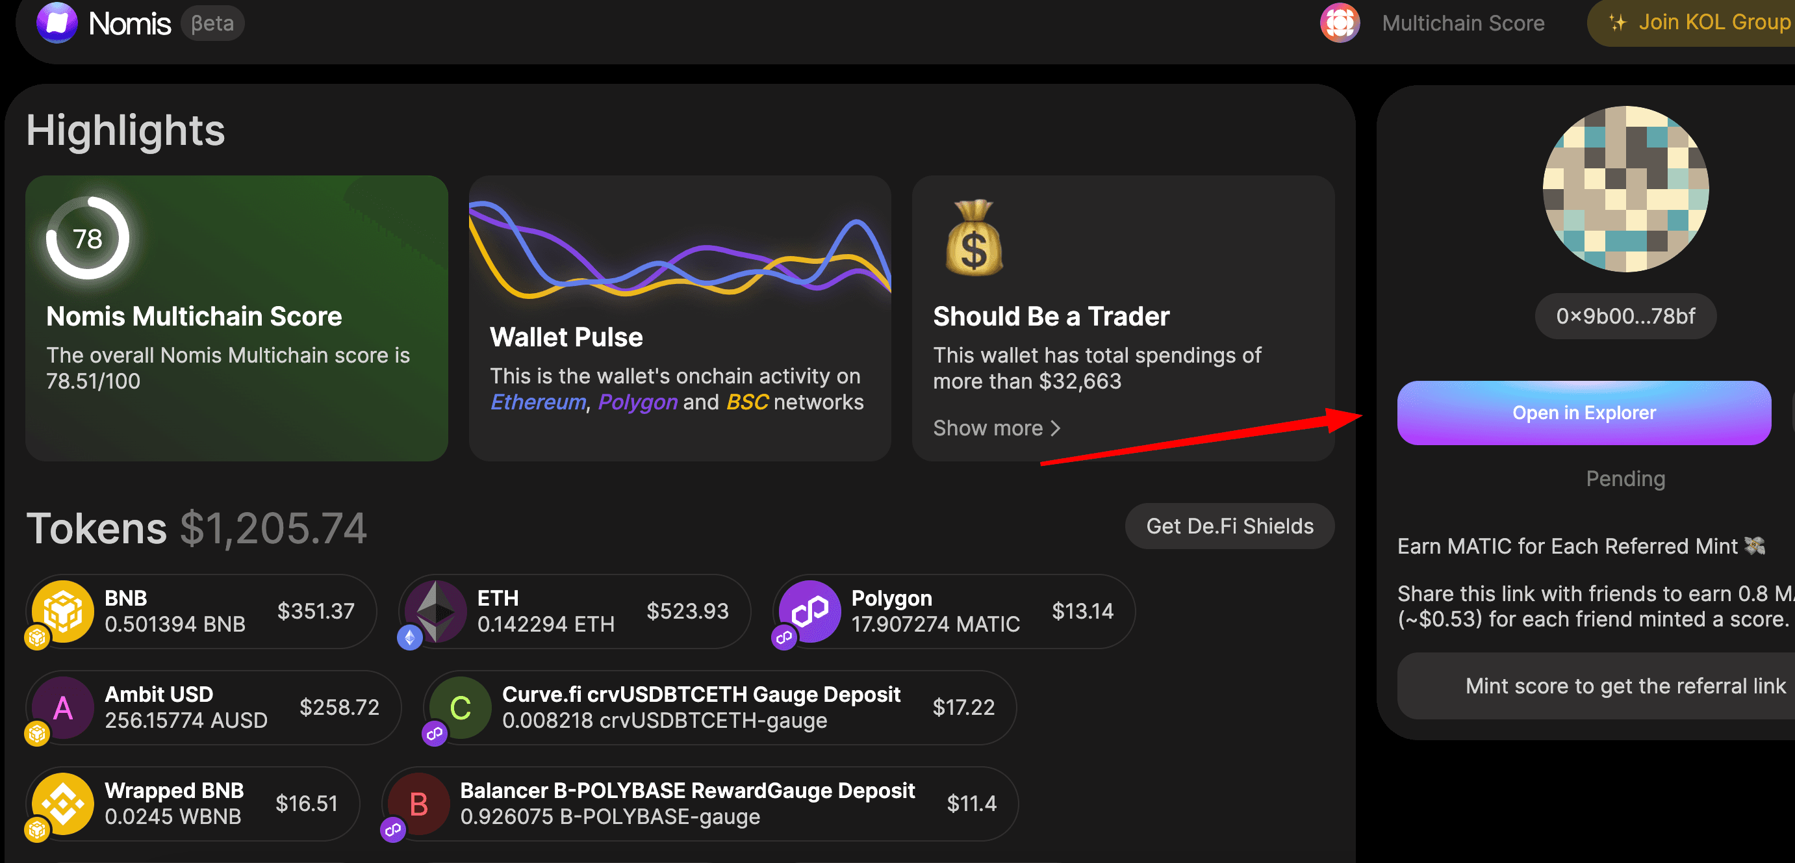Viewport: 1795px width, 863px height.
Task: Click the Multichain Score globe icon
Action: pos(1338,23)
